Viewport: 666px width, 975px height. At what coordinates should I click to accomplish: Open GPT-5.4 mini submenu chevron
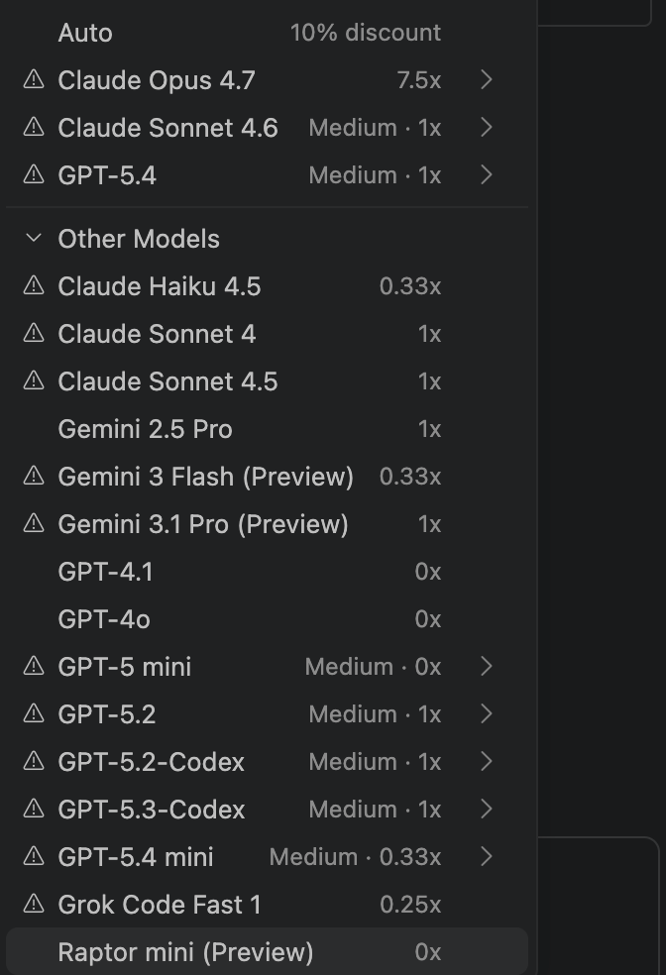(x=486, y=857)
